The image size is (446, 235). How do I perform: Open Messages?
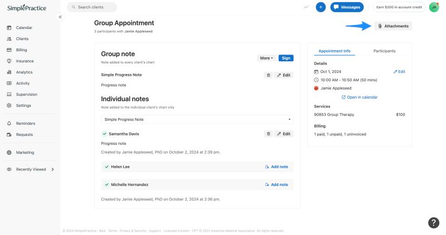(x=347, y=7)
